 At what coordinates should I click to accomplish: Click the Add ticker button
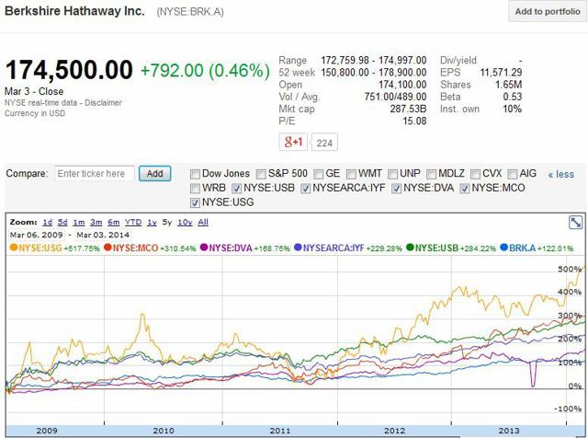pos(155,174)
